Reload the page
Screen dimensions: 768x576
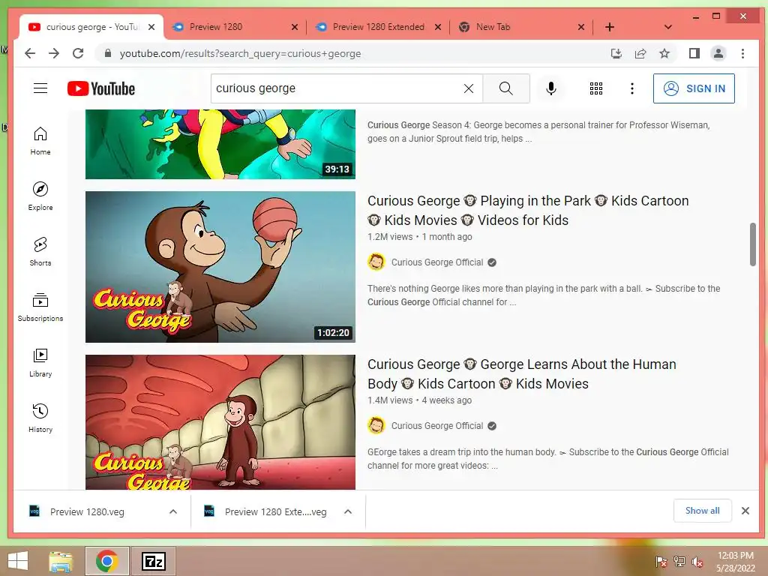tap(78, 53)
